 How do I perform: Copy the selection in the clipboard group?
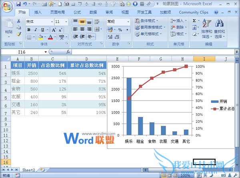pyautogui.click(x=19, y=27)
